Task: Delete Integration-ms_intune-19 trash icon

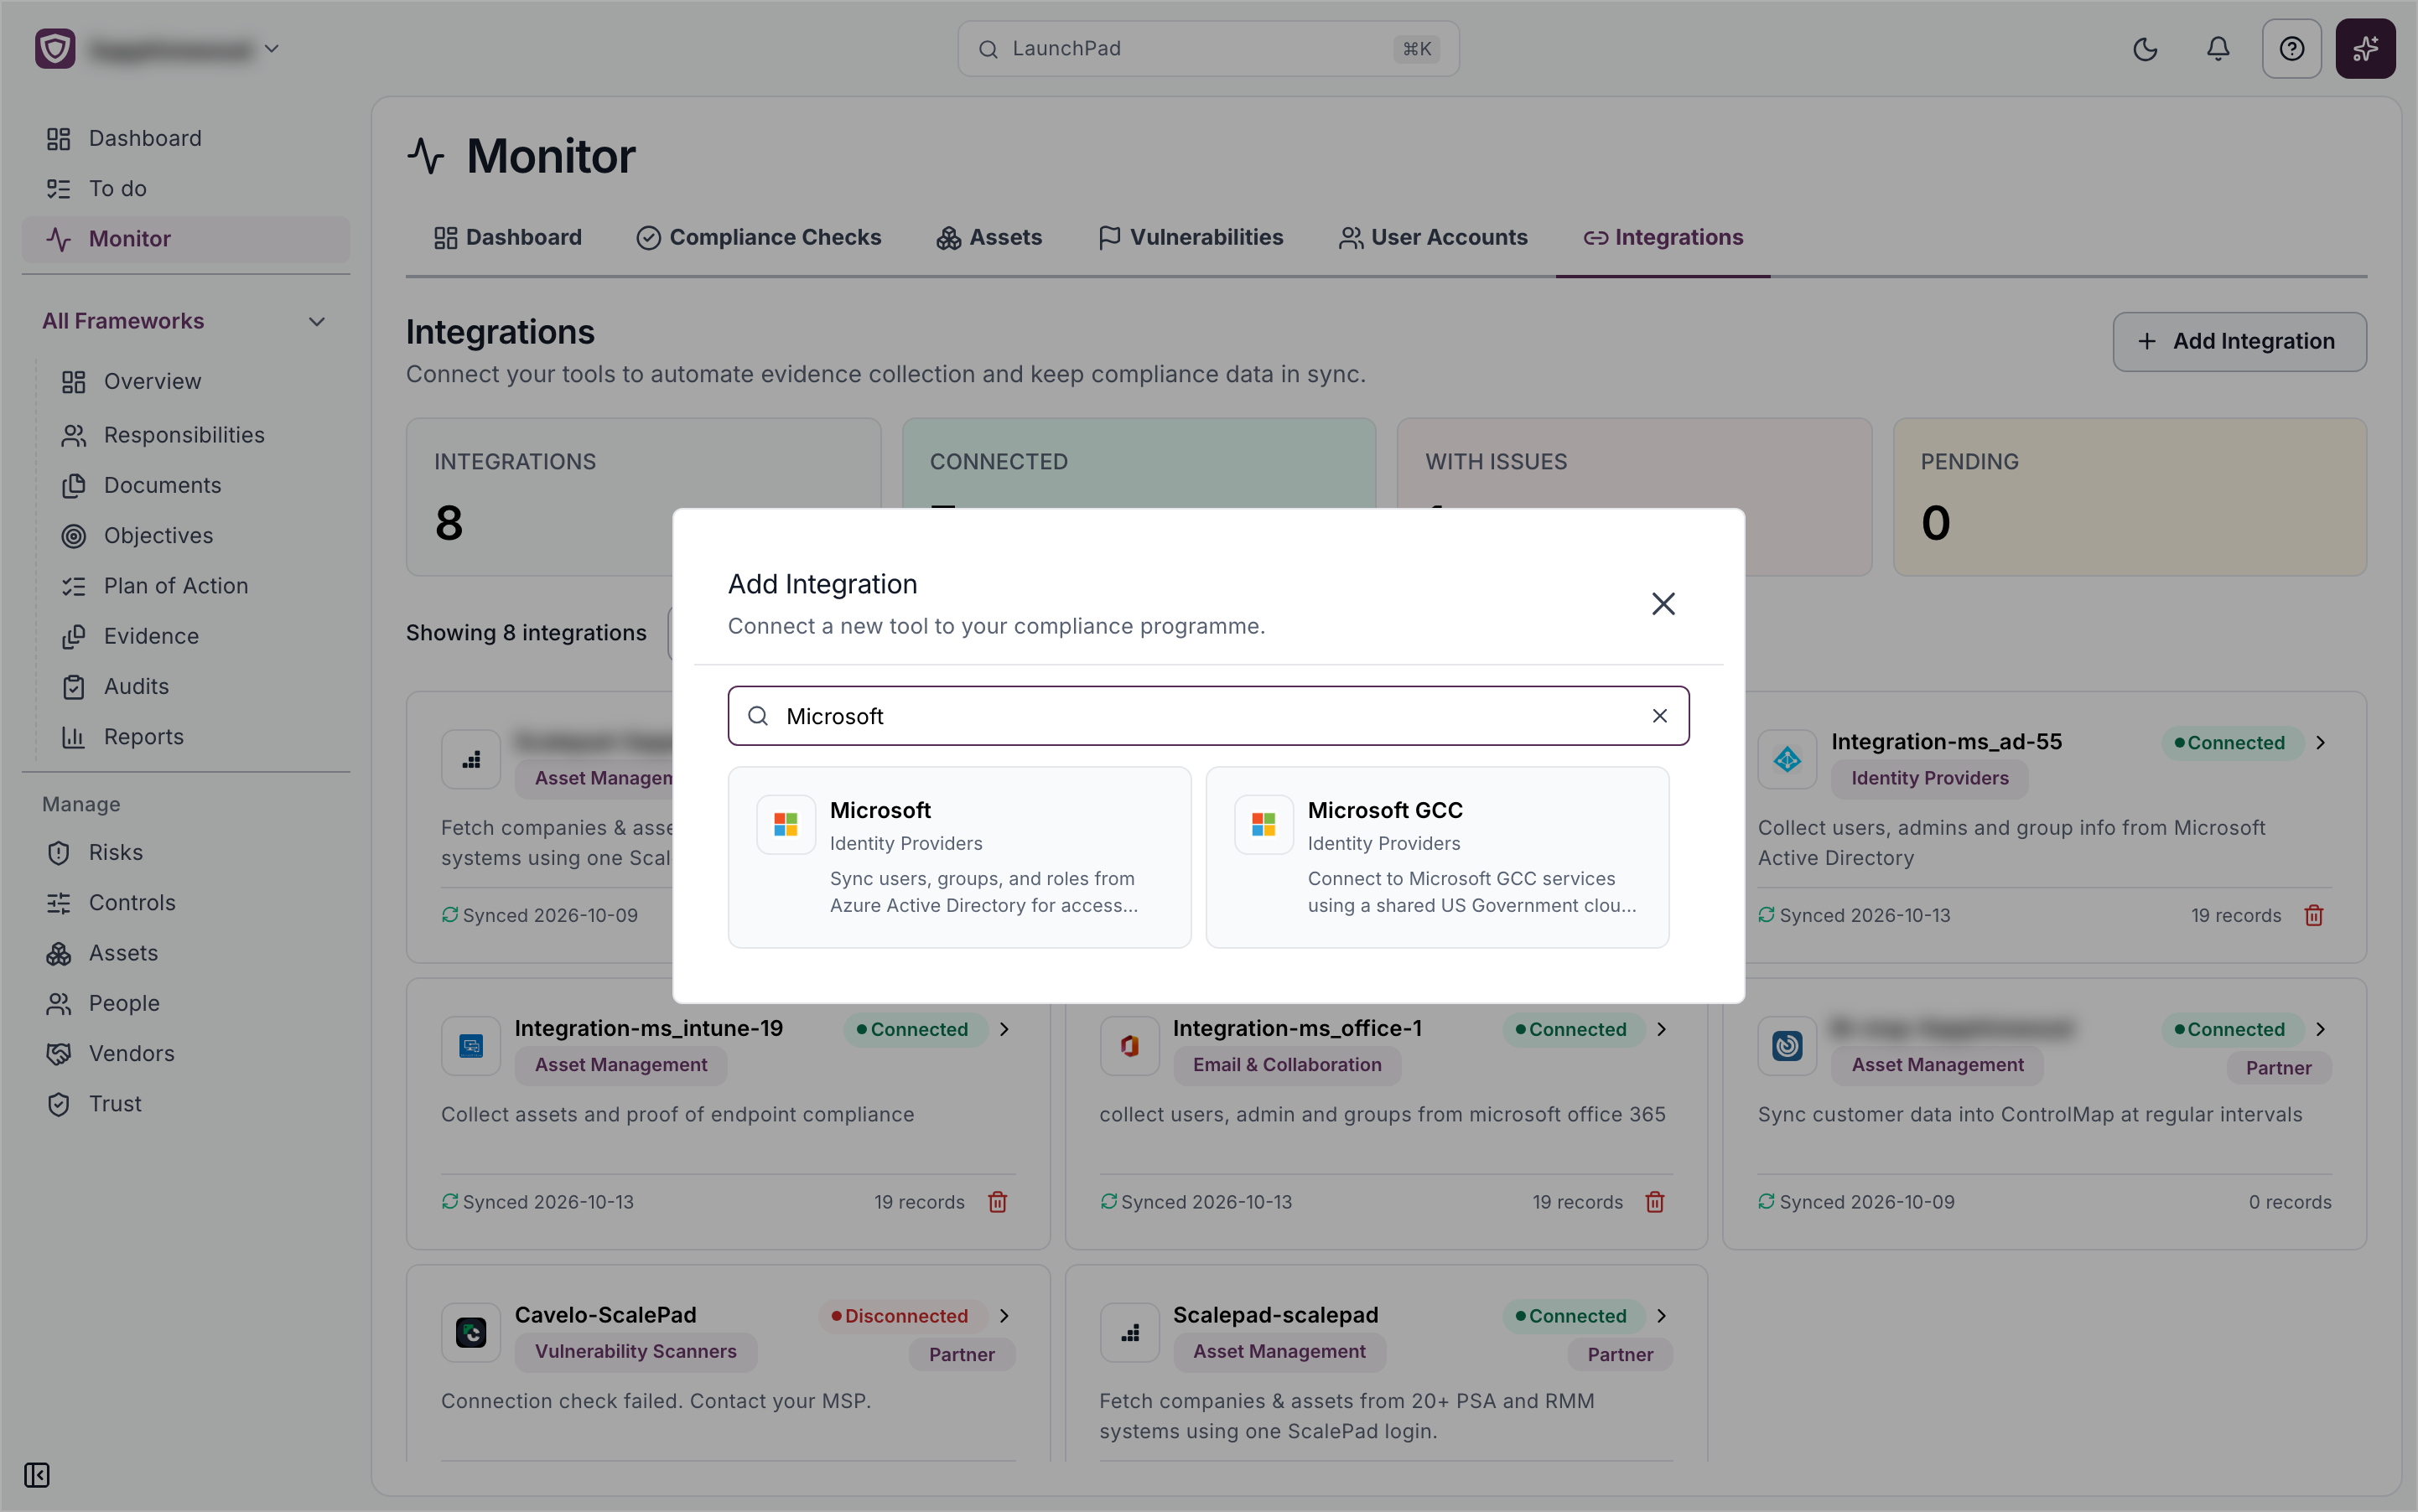Action: [998, 1203]
